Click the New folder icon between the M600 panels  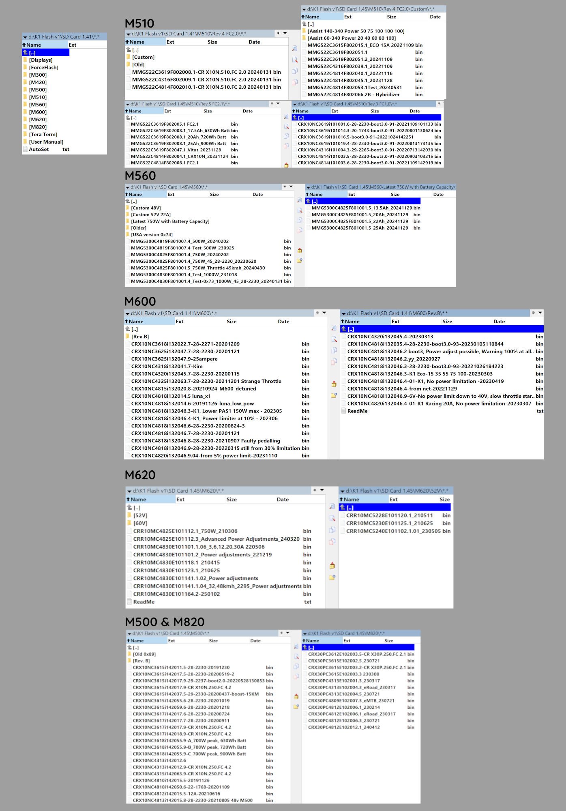pos(334,395)
